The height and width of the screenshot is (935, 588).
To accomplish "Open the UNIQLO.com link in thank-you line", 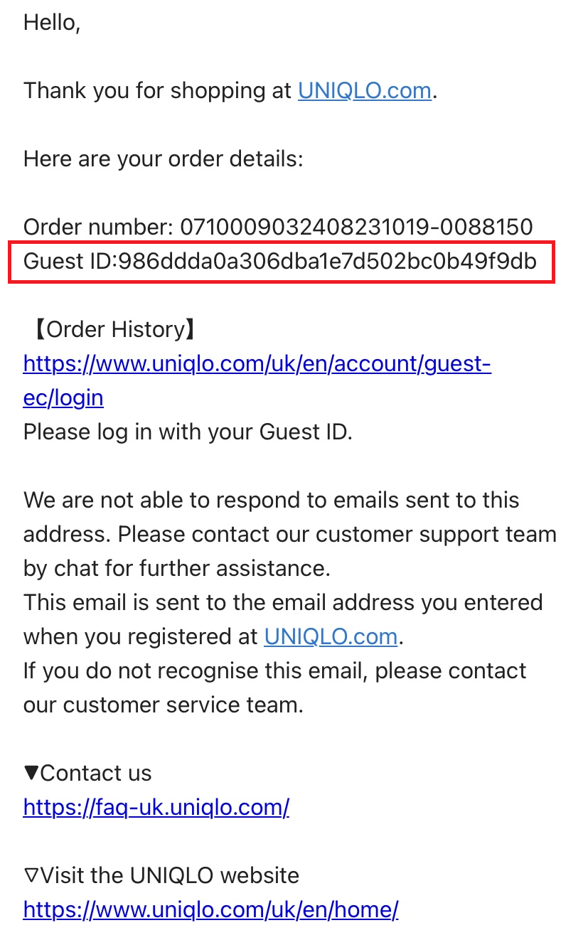I will 364,91.
